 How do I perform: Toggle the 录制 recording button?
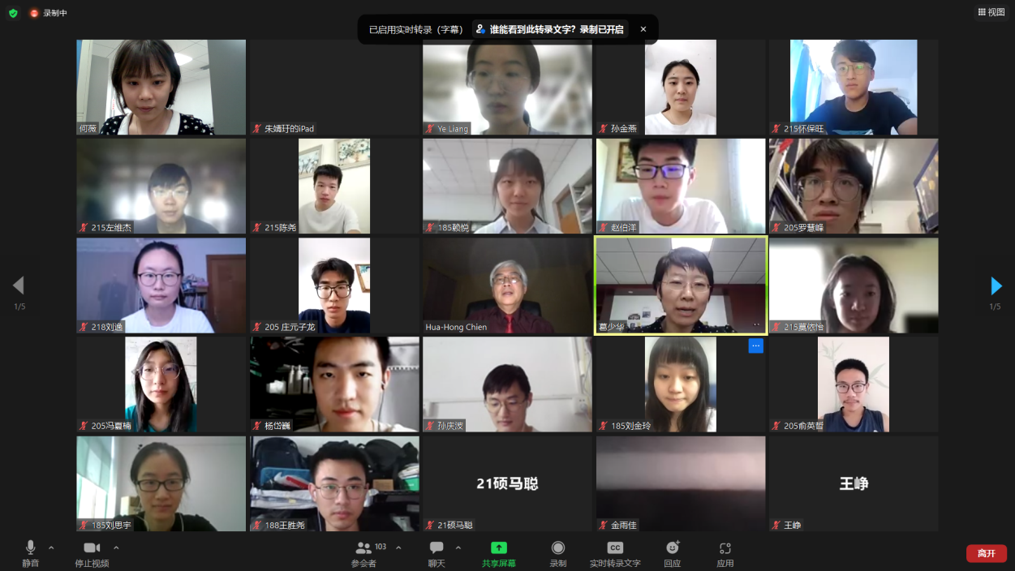tap(558, 553)
